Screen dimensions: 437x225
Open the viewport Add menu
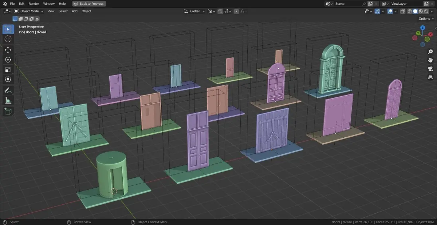pos(75,11)
